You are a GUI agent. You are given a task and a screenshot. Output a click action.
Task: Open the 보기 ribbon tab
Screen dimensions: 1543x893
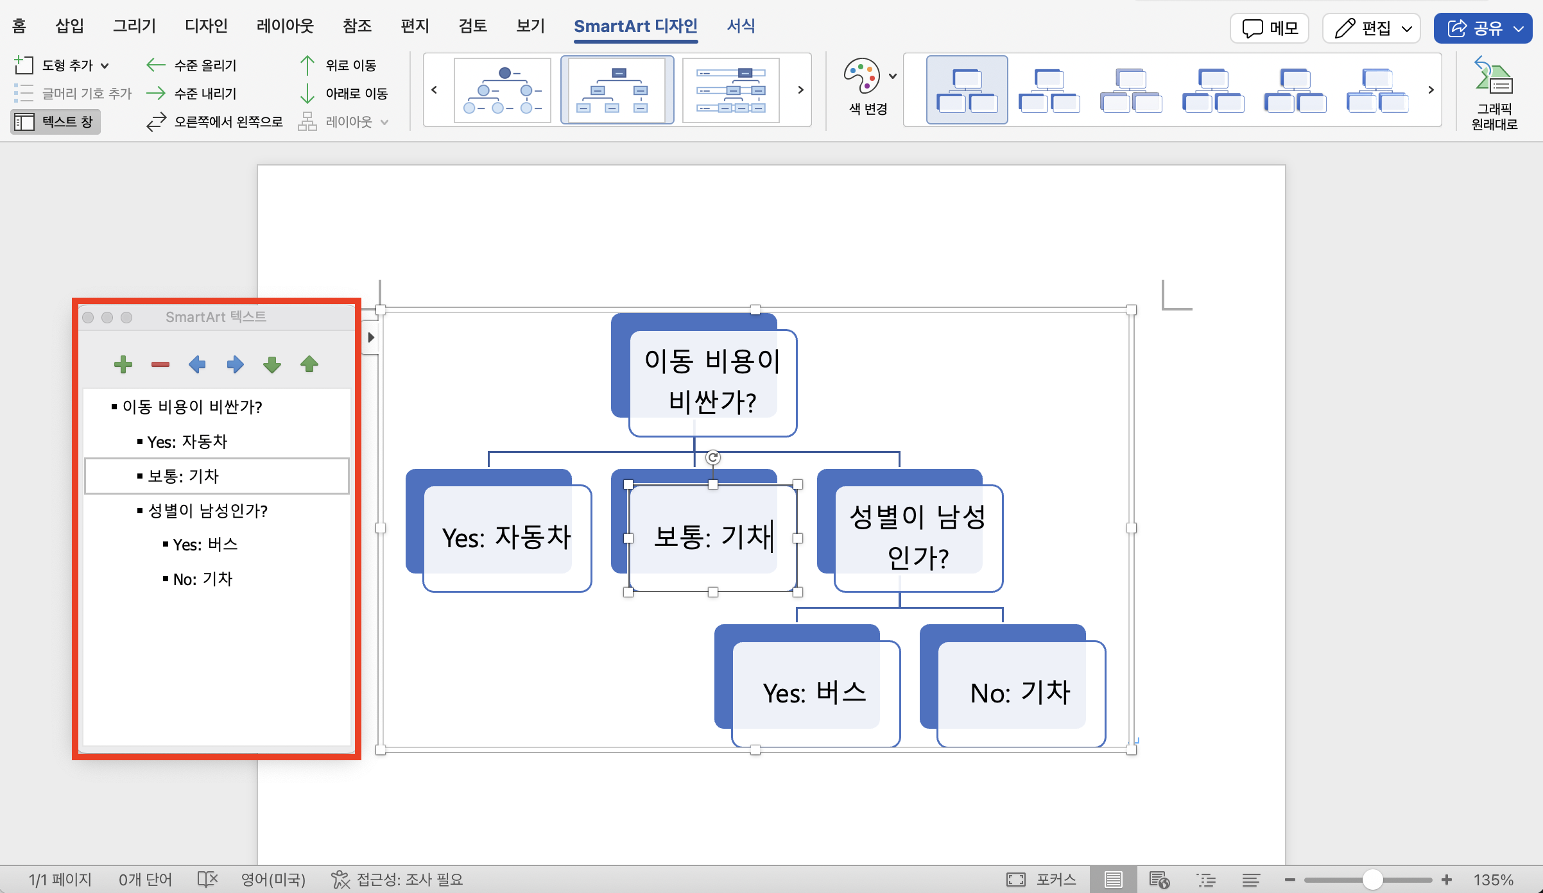point(530,26)
